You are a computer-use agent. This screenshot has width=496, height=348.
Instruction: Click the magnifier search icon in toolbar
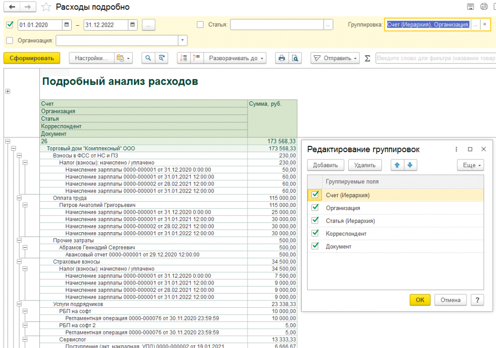[148, 58]
